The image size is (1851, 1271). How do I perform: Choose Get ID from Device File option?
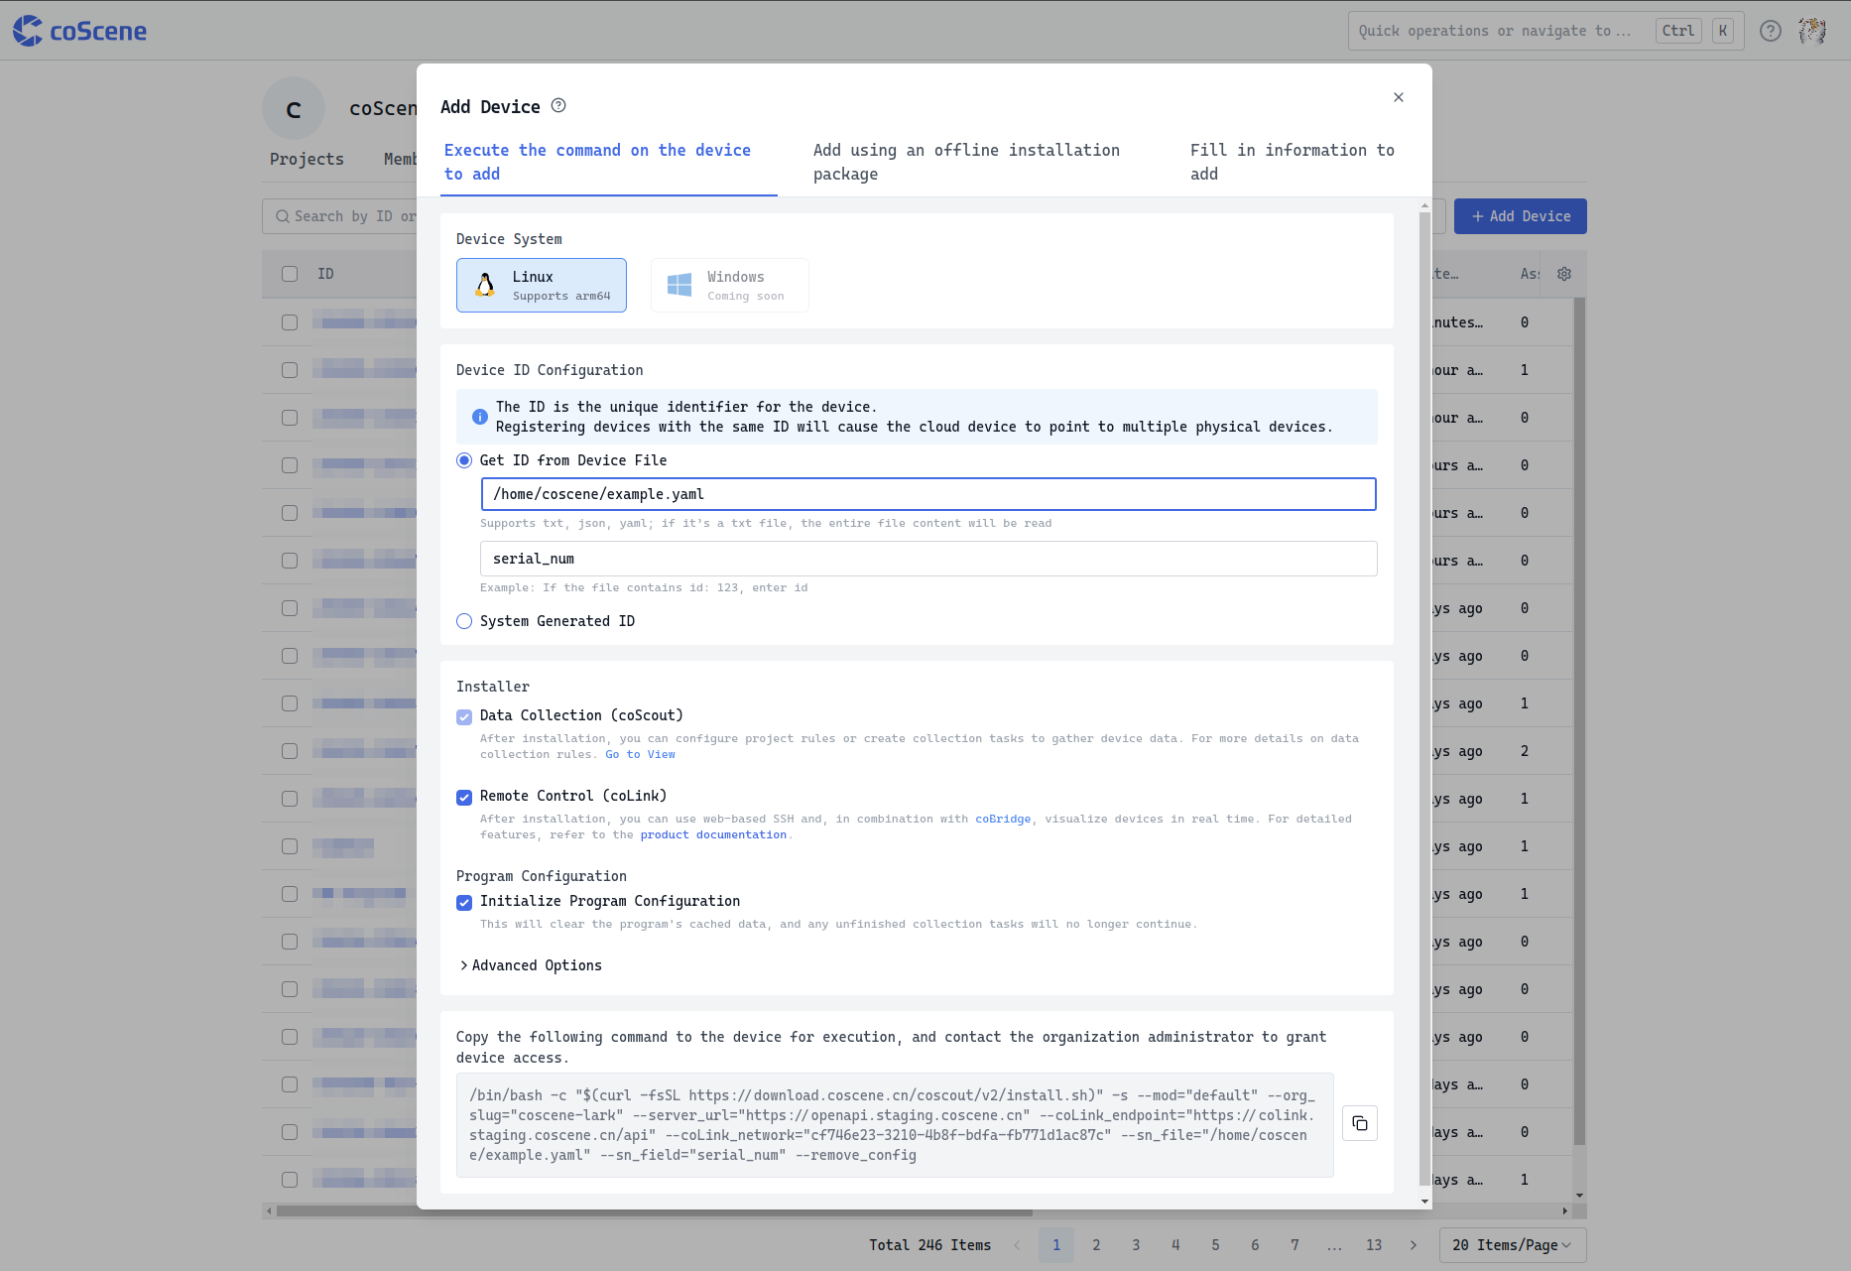464,460
